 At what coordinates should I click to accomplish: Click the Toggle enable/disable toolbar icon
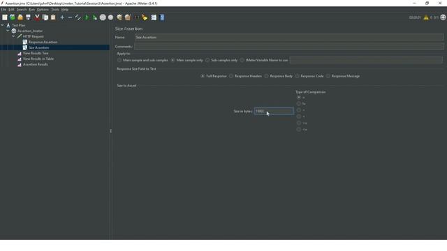pyautogui.click(x=78, y=17)
